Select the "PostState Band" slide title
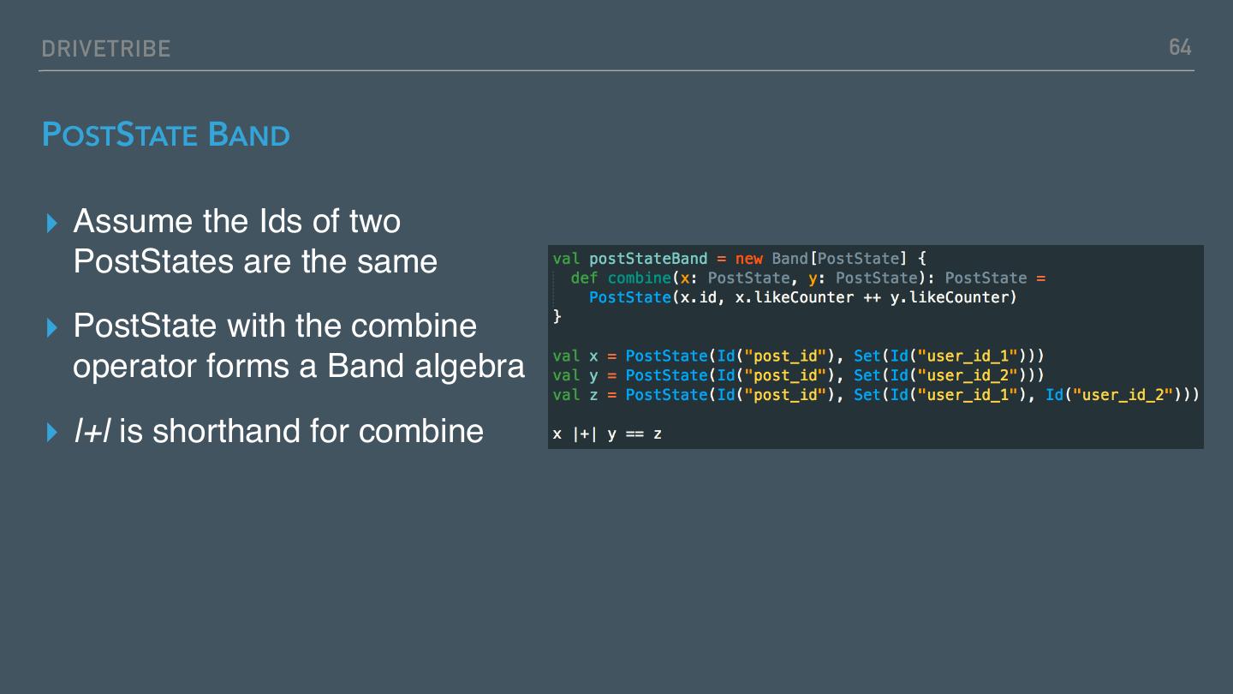1233x694 pixels. (166, 135)
